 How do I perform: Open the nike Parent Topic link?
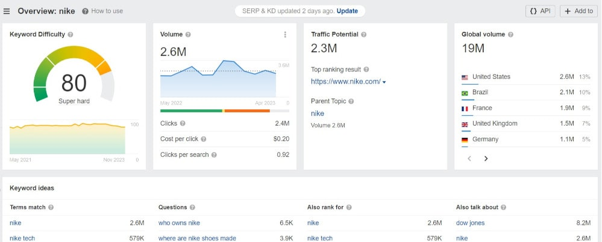(318, 113)
